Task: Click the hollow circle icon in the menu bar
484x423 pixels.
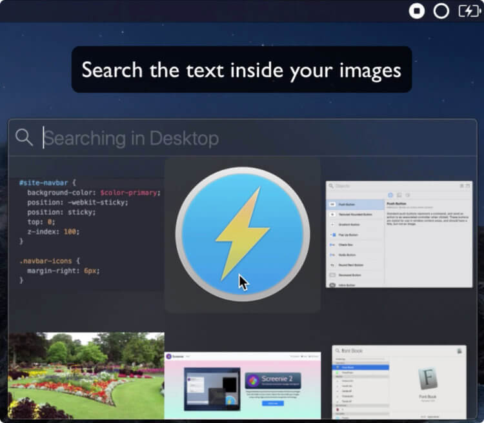Action: [441, 11]
